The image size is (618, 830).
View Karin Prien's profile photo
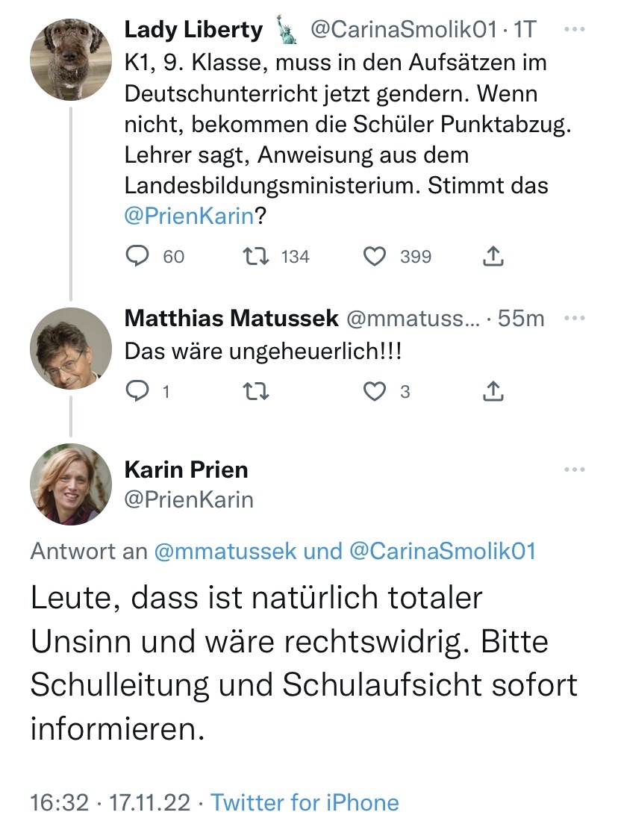70,484
